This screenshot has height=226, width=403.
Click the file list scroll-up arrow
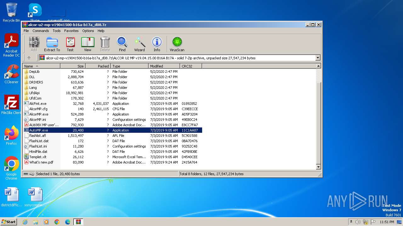tap(318, 66)
